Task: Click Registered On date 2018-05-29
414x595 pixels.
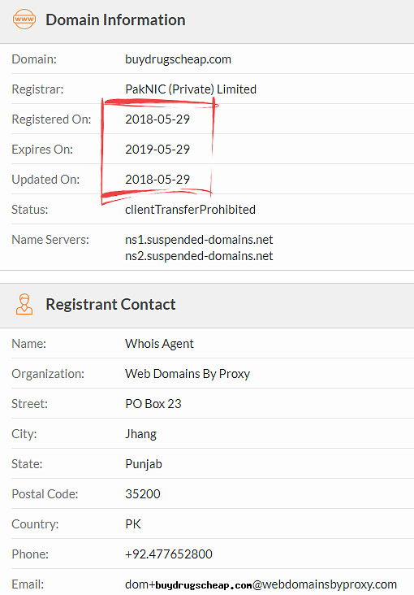Action: click(157, 119)
